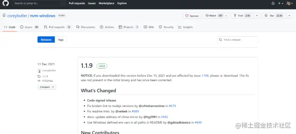Screen dimensions: 296x134
Task: Open the notifications bell
Action: pyautogui.click(x=273, y=3)
